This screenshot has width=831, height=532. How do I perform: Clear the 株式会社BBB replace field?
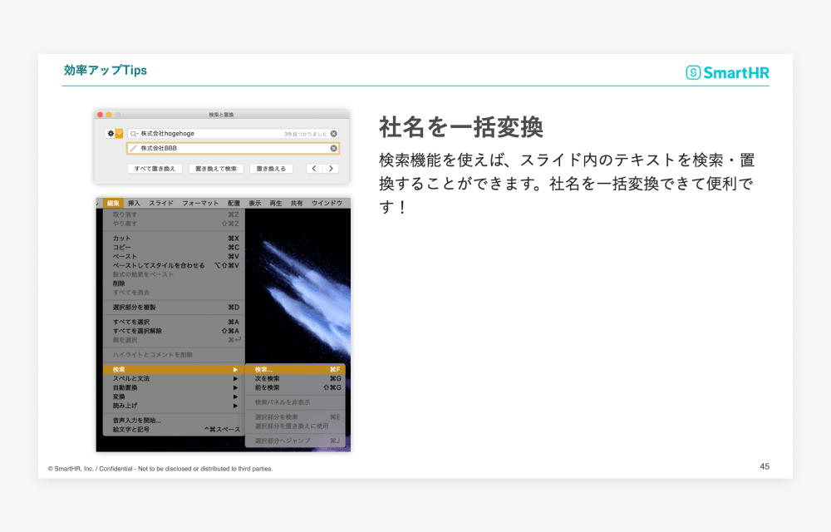pyautogui.click(x=334, y=149)
